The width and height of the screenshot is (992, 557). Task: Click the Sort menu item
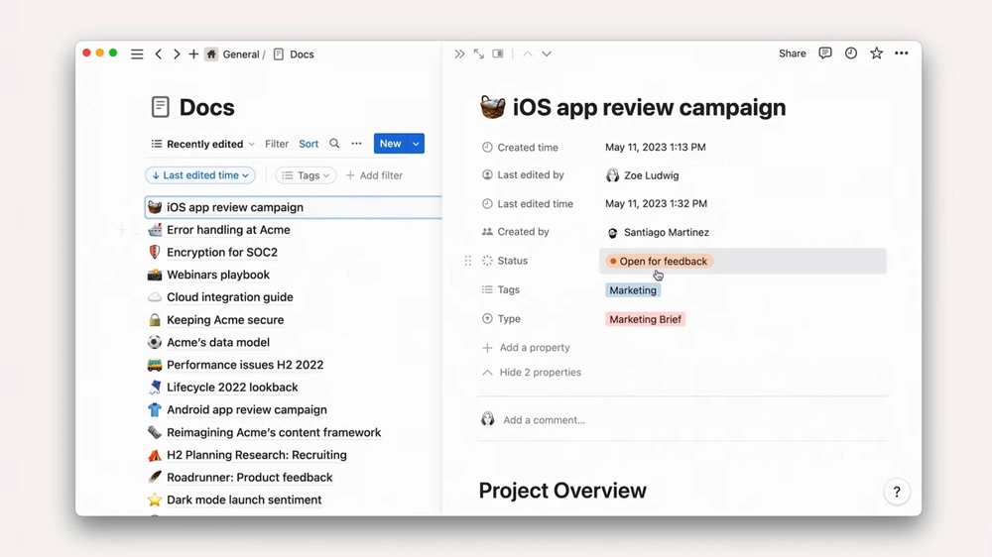pos(309,144)
